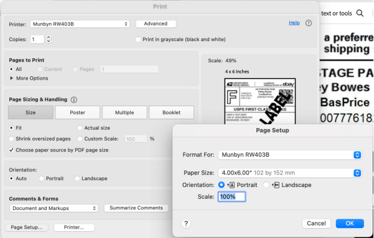Select the Fit radio button

pyautogui.click(x=11, y=128)
